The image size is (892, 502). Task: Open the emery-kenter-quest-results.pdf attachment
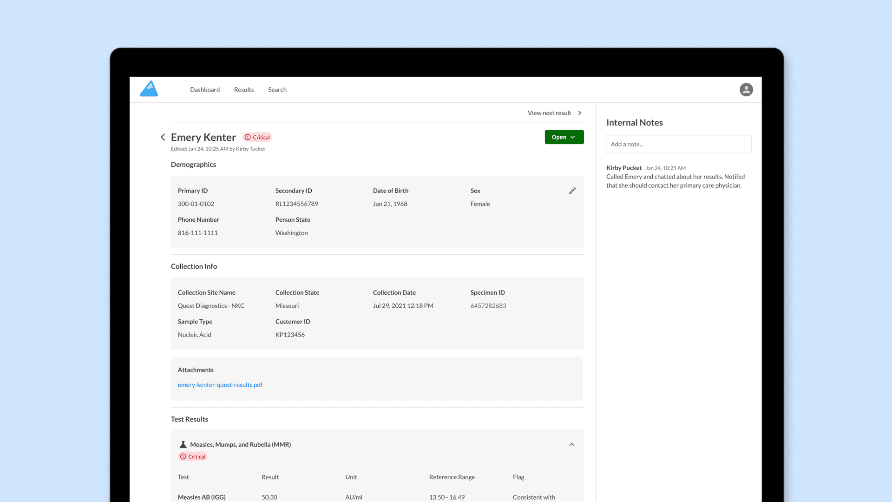tap(220, 384)
